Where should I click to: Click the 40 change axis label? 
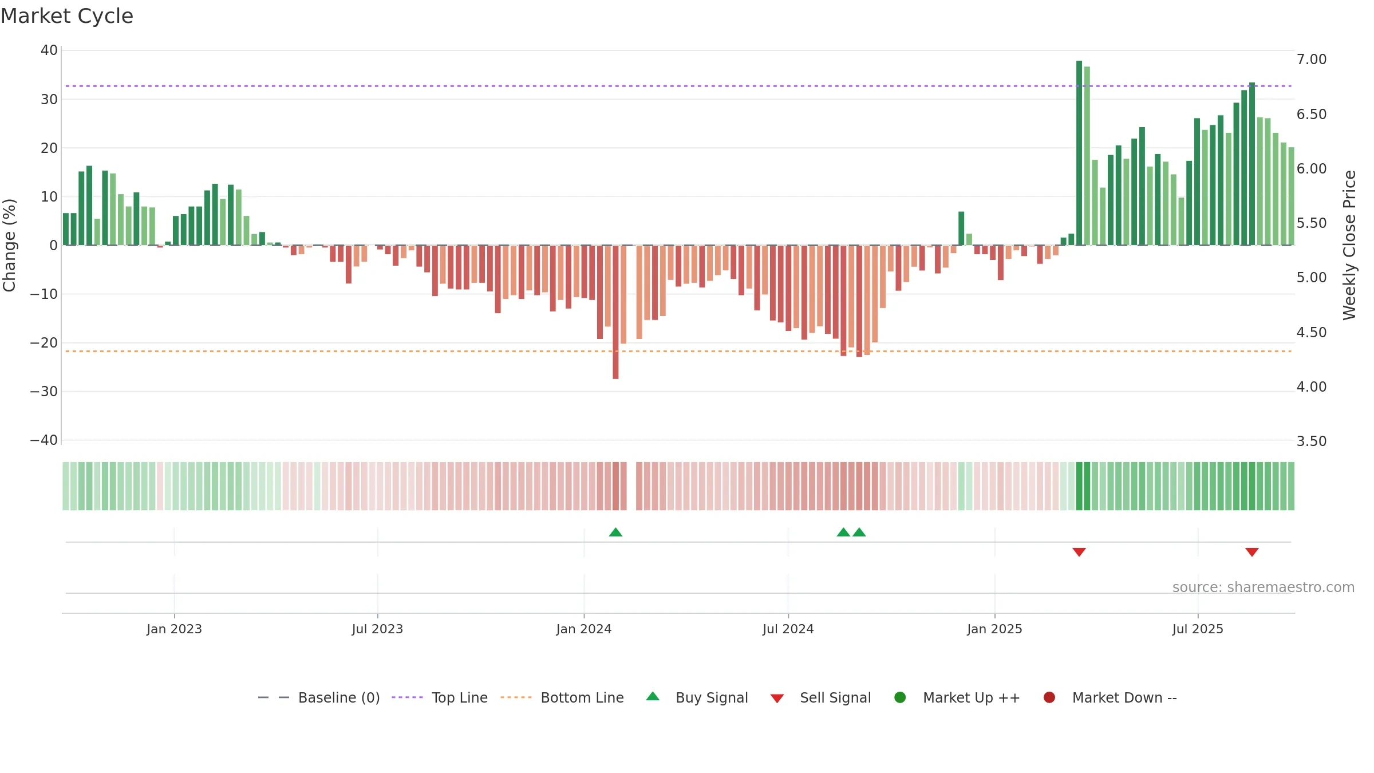pyautogui.click(x=49, y=50)
